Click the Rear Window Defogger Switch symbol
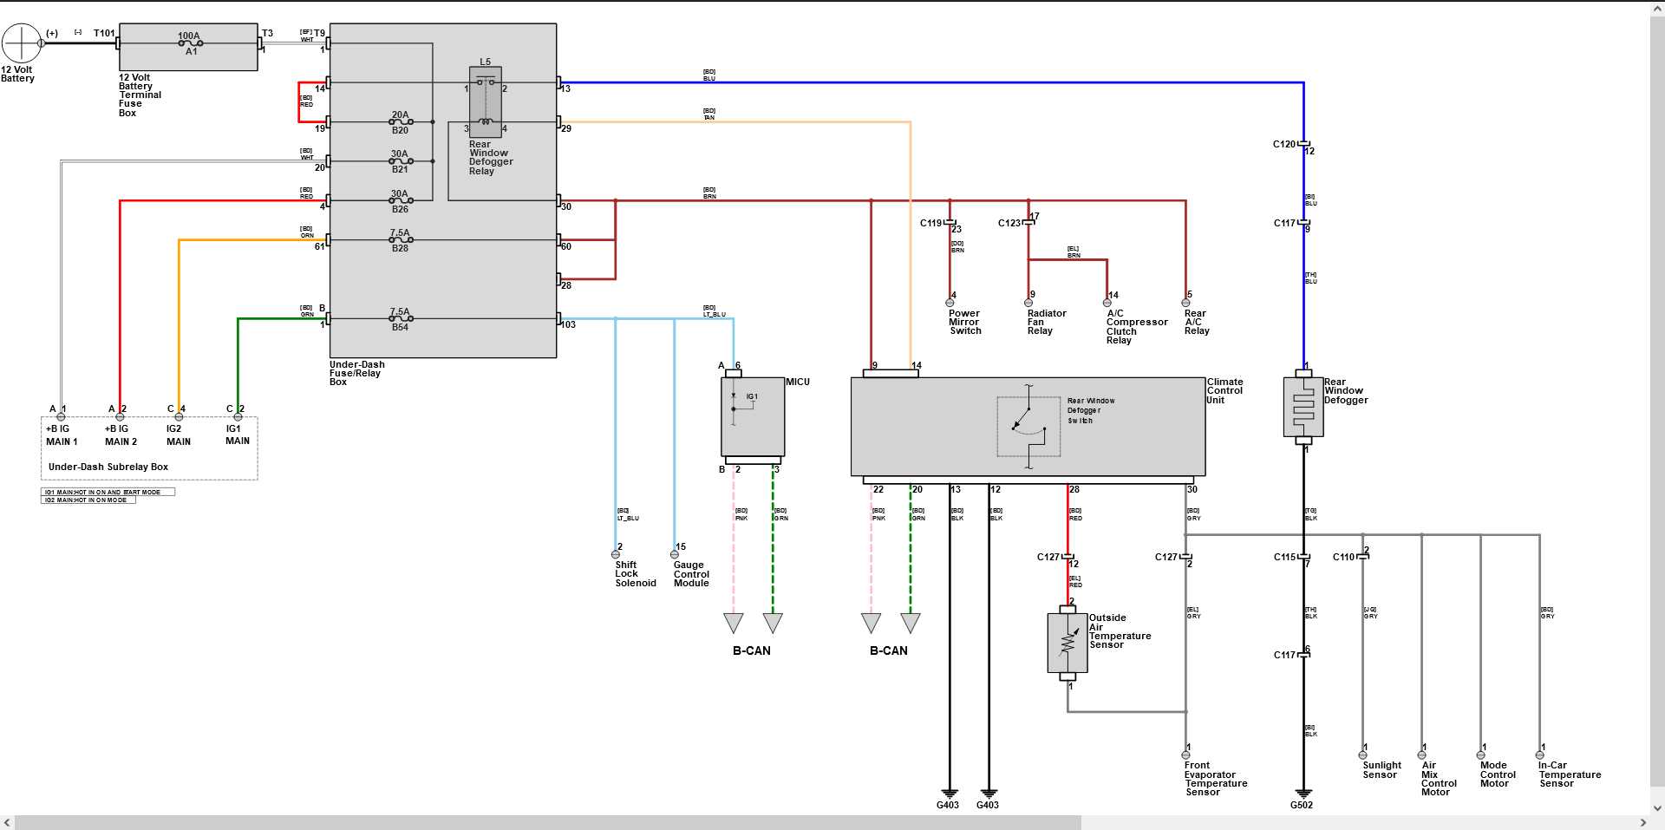 [x=1028, y=426]
